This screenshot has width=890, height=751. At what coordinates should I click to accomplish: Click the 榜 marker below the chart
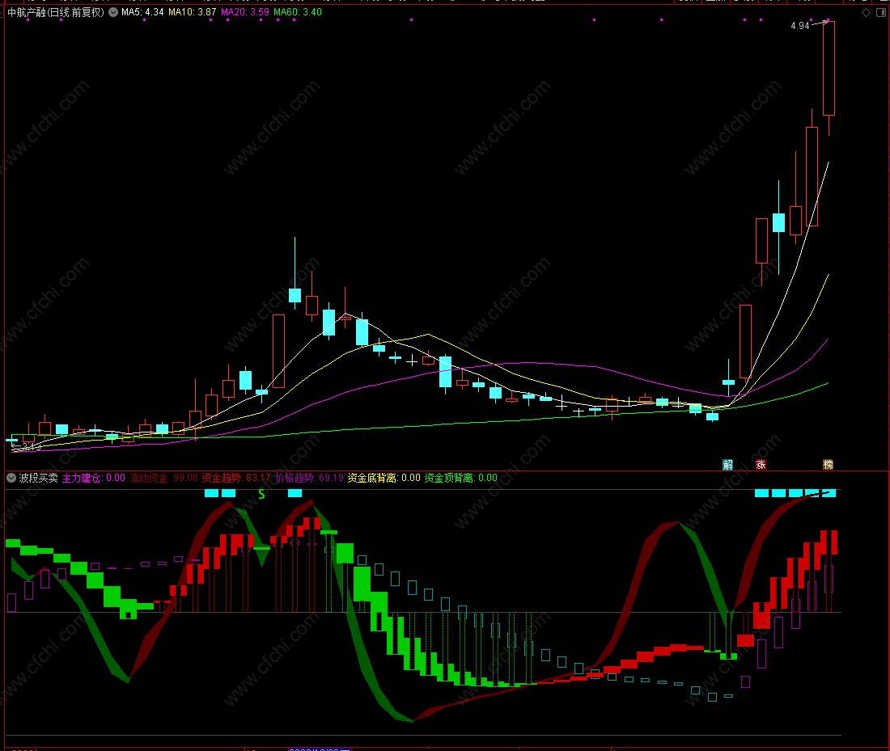pos(829,465)
